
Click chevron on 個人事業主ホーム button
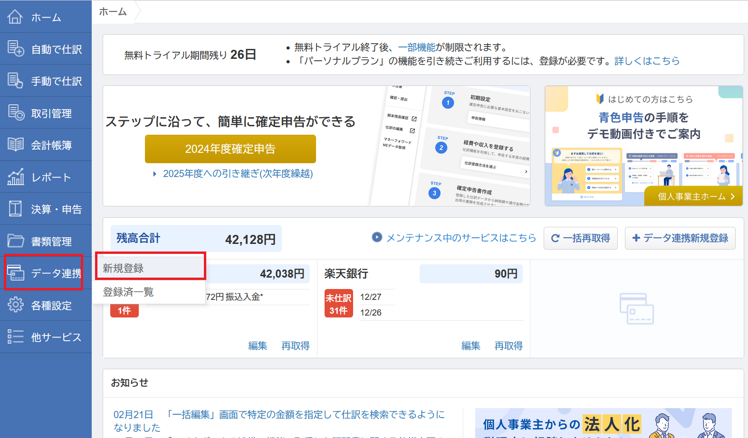pos(733,196)
